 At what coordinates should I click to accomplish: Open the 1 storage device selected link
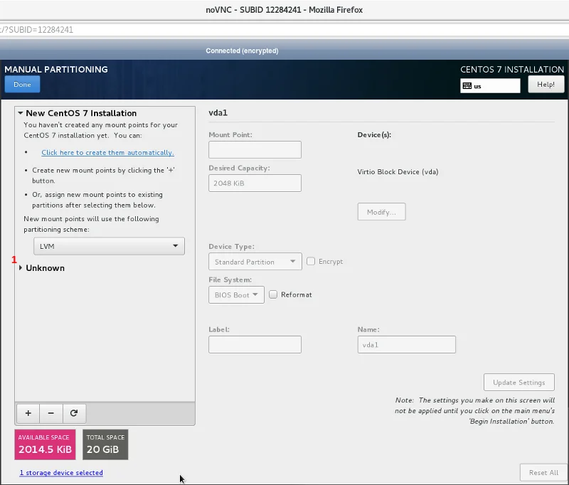61,473
